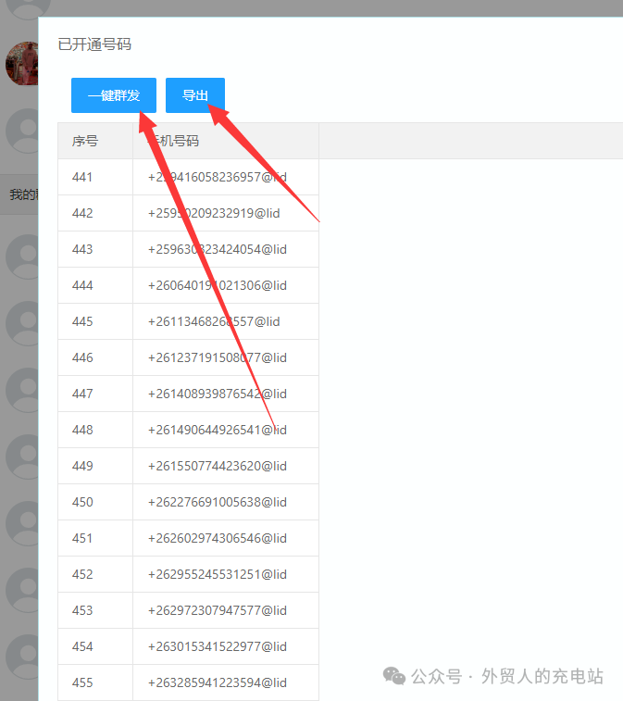This screenshot has height=701, width=623.
Task: Click the number +262955245531251@lid
Action: pyautogui.click(x=218, y=574)
